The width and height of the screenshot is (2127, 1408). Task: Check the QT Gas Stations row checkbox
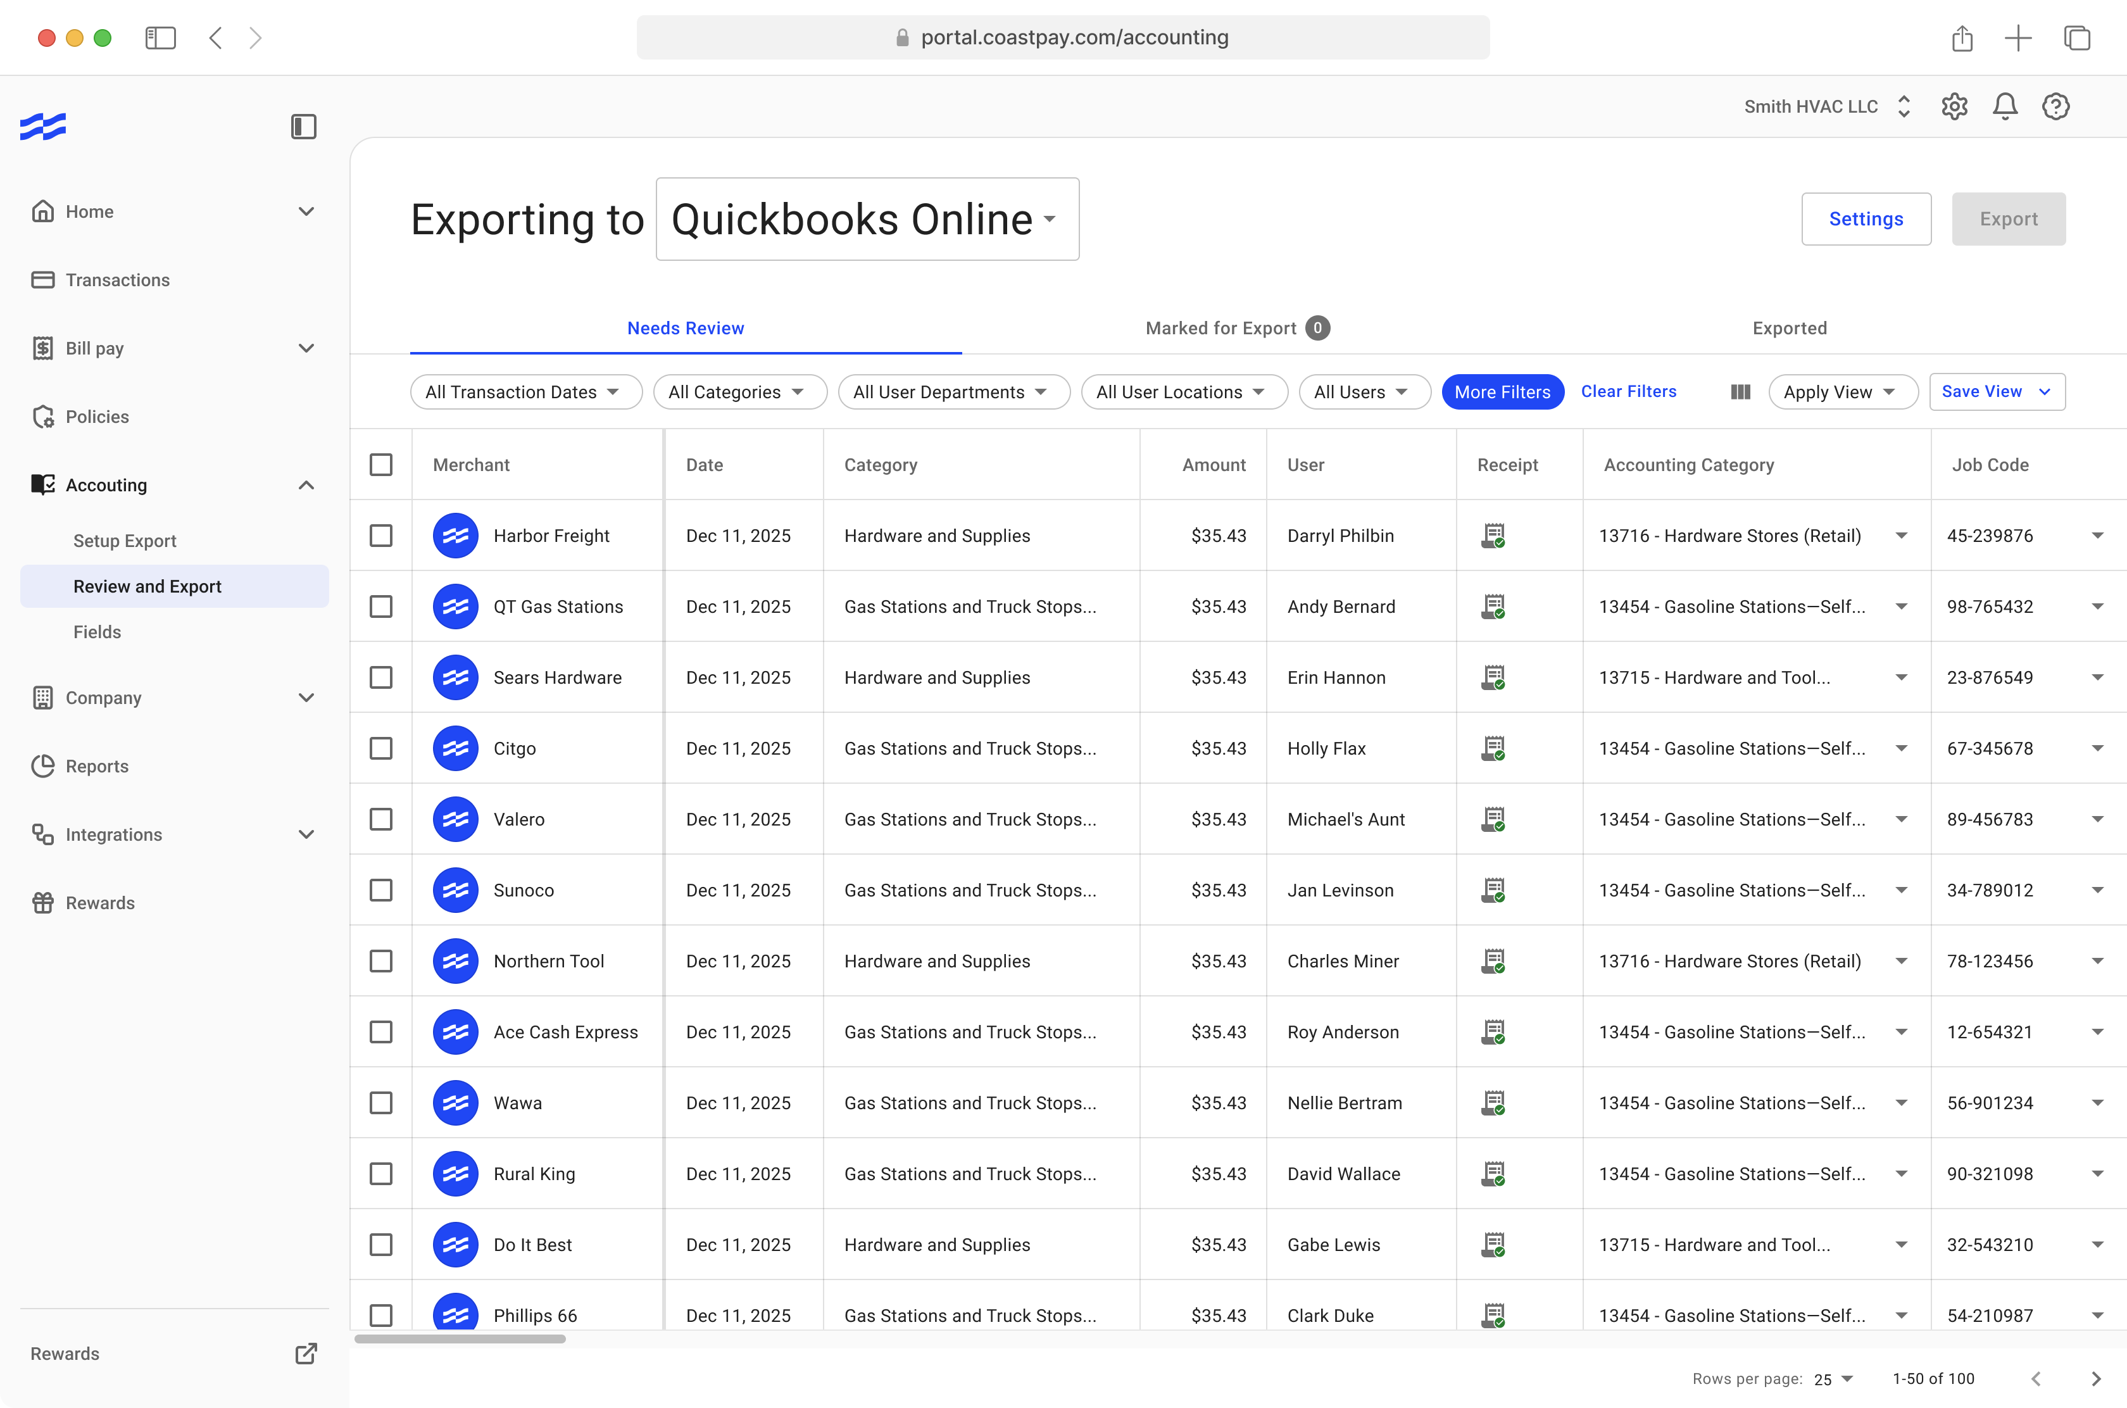coord(380,606)
